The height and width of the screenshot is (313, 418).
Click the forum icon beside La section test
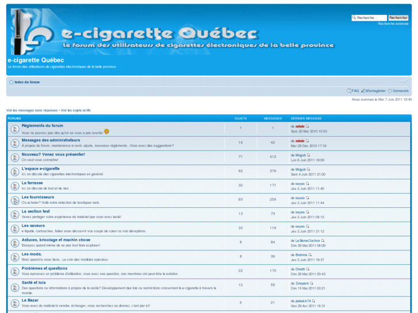click(x=15, y=215)
